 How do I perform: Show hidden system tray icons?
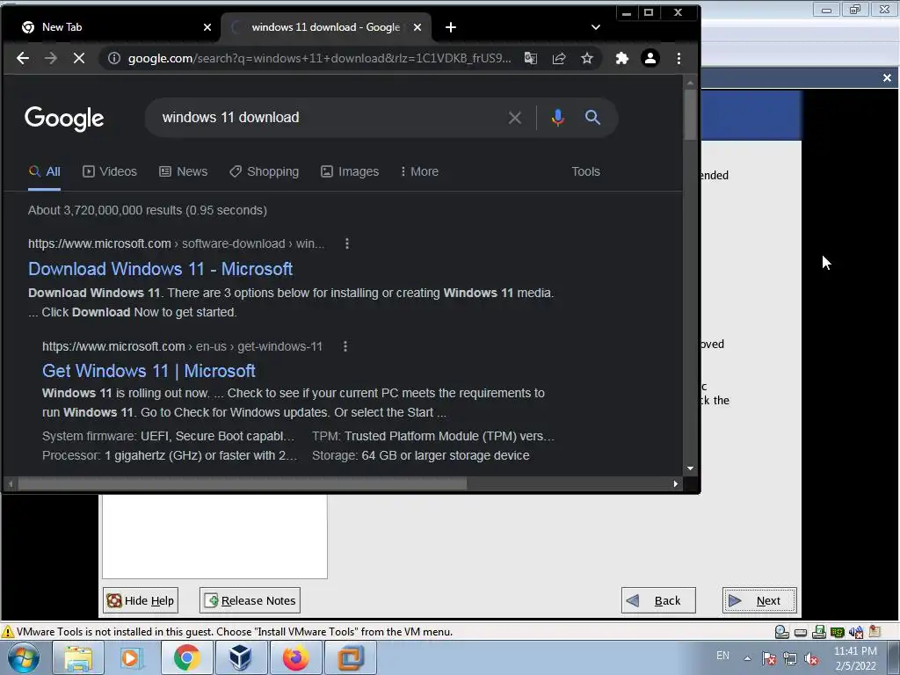coord(747,658)
